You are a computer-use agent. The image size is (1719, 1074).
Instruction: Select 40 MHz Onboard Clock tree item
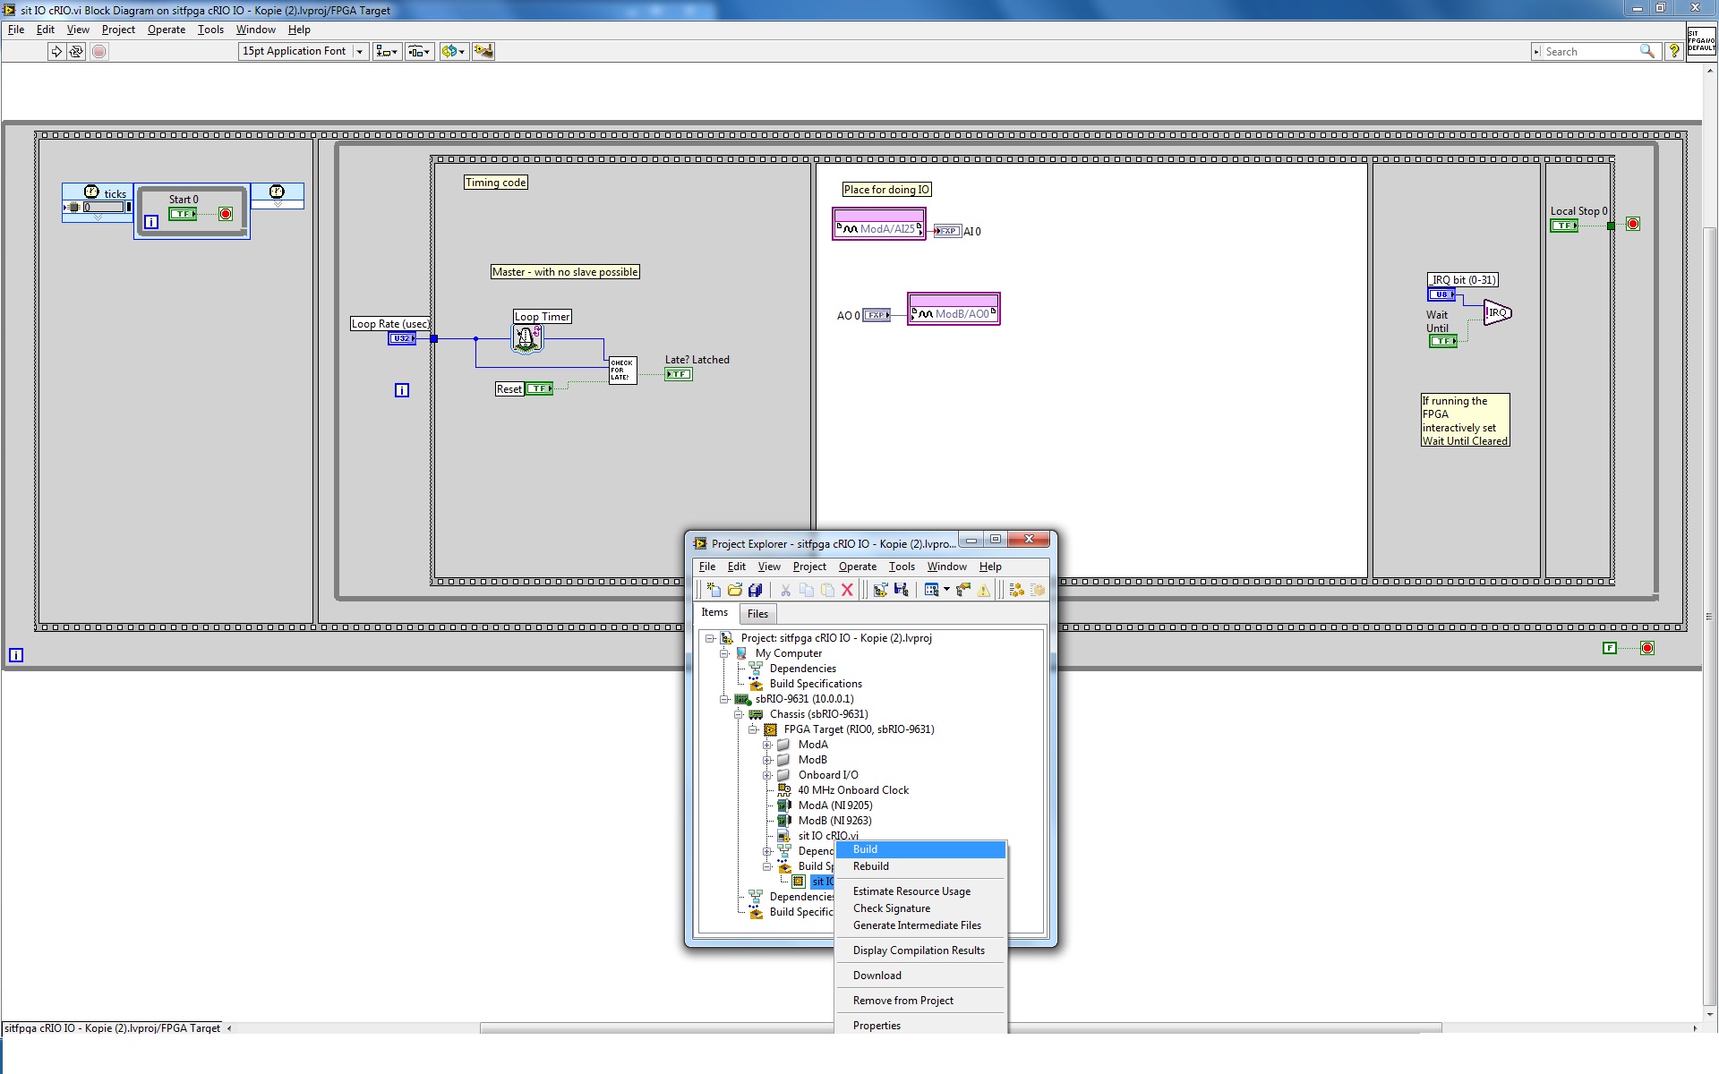pos(852,790)
